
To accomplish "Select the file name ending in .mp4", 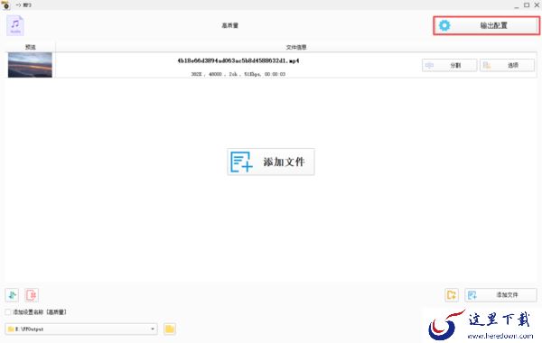I will pos(238,60).
